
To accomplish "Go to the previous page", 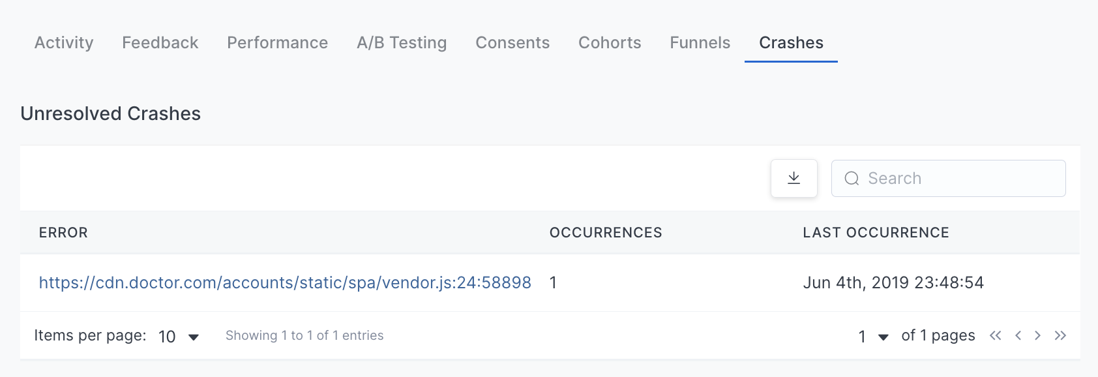I will [x=1018, y=335].
